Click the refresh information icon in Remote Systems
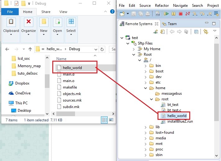The height and width of the screenshot is (161, 221). coord(162,32)
